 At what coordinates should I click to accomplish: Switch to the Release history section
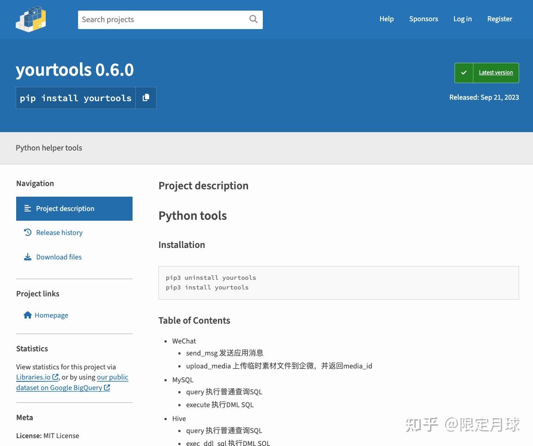pyautogui.click(x=59, y=232)
